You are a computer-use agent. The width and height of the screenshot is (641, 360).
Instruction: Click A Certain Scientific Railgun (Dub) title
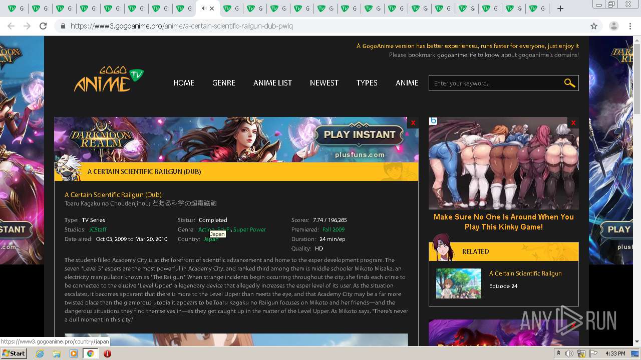pyautogui.click(x=113, y=194)
